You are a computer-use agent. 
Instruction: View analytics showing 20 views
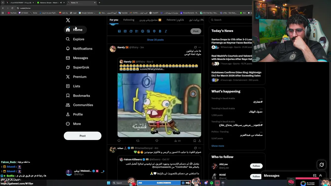tap(177, 141)
